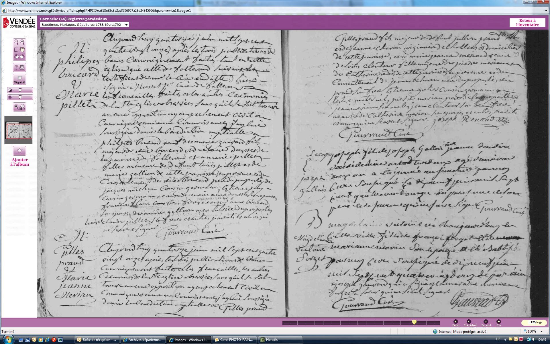Image resolution: width=550 pixels, height=344 pixels.
Task: Open the zoom lock magnifier tool
Action: (19, 107)
